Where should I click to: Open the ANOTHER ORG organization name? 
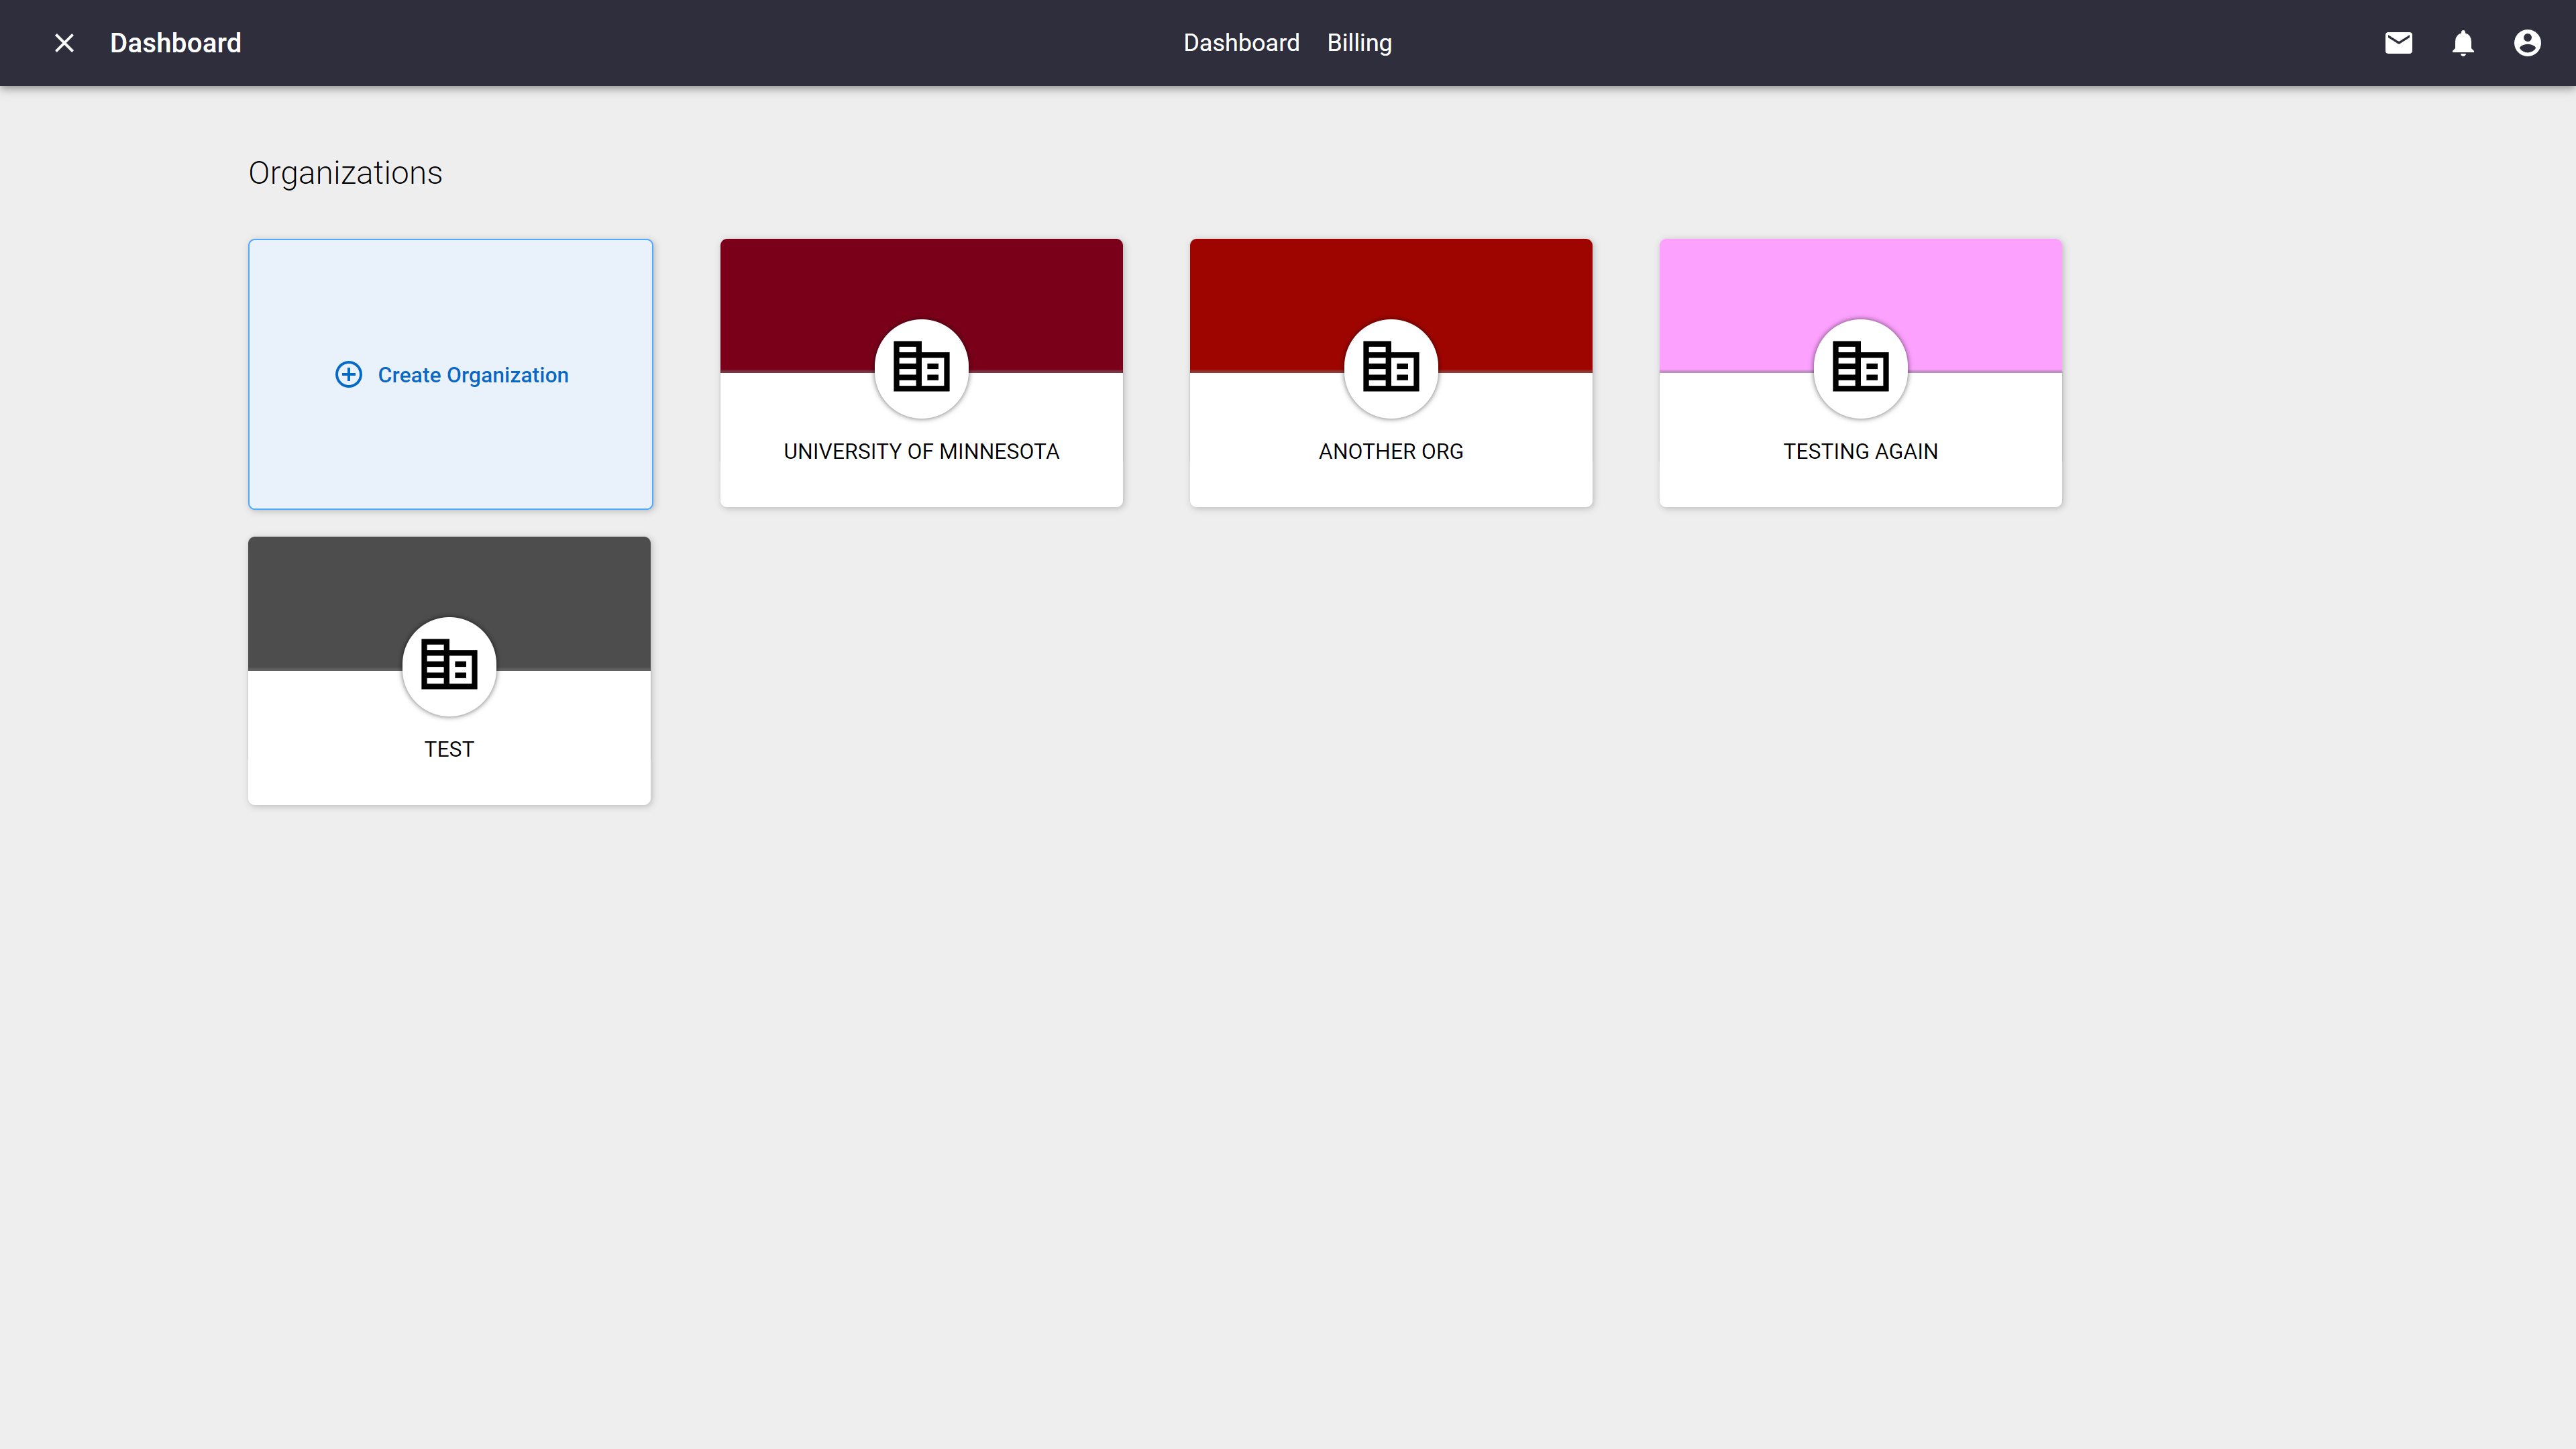tap(1390, 451)
